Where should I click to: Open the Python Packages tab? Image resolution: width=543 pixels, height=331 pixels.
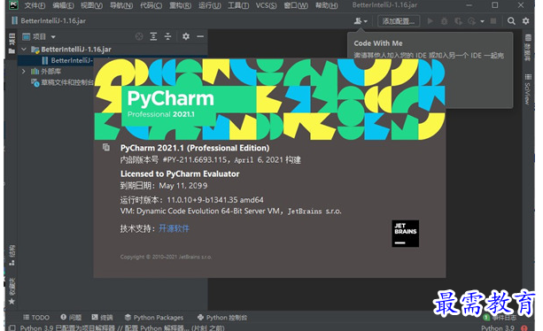[x=154, y=317]
